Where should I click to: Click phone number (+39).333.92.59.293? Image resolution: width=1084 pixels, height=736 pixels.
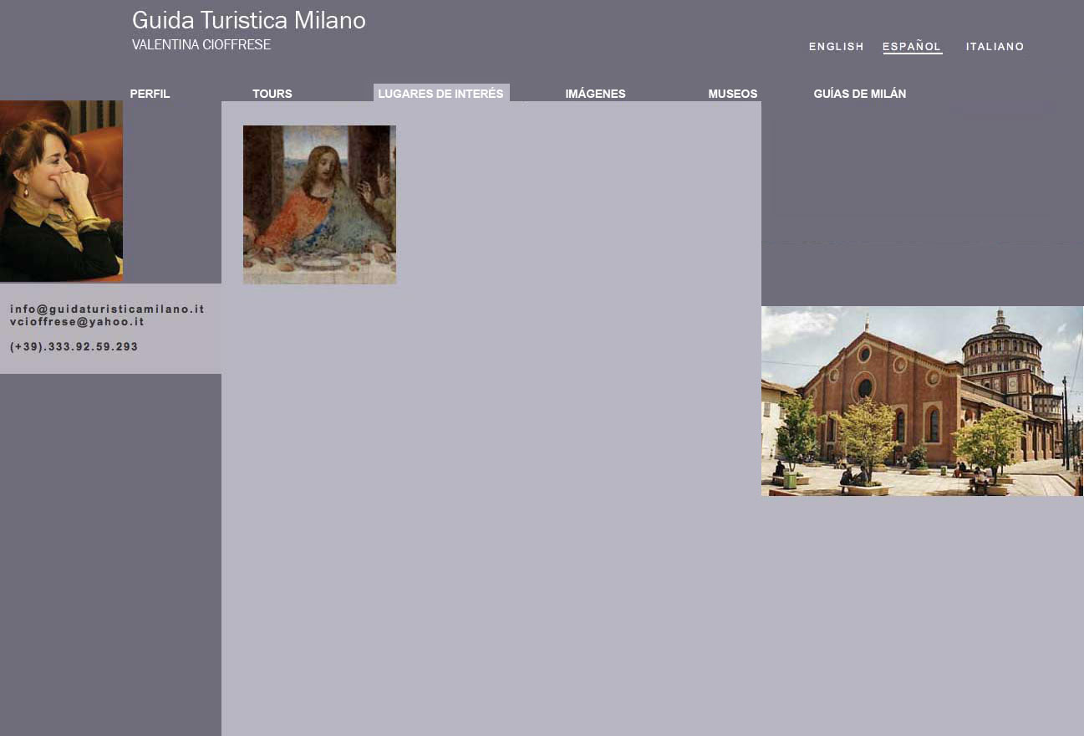(74, 346)
